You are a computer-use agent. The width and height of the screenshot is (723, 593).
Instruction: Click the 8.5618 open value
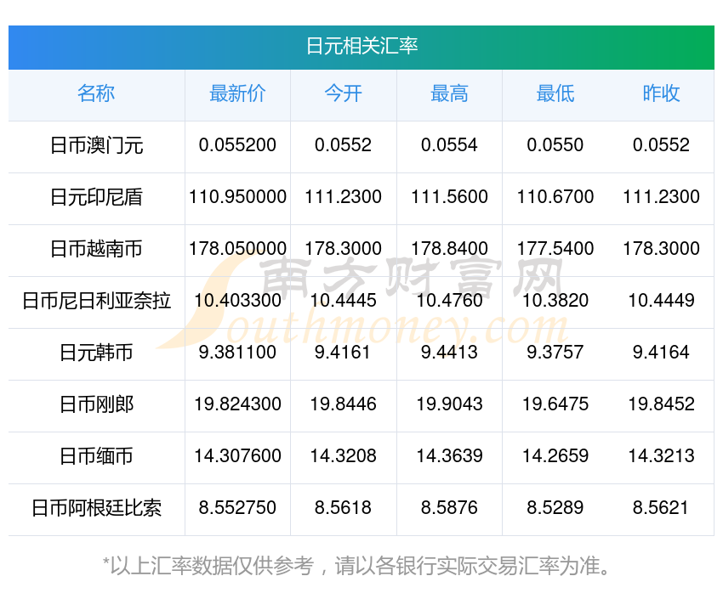343,508
